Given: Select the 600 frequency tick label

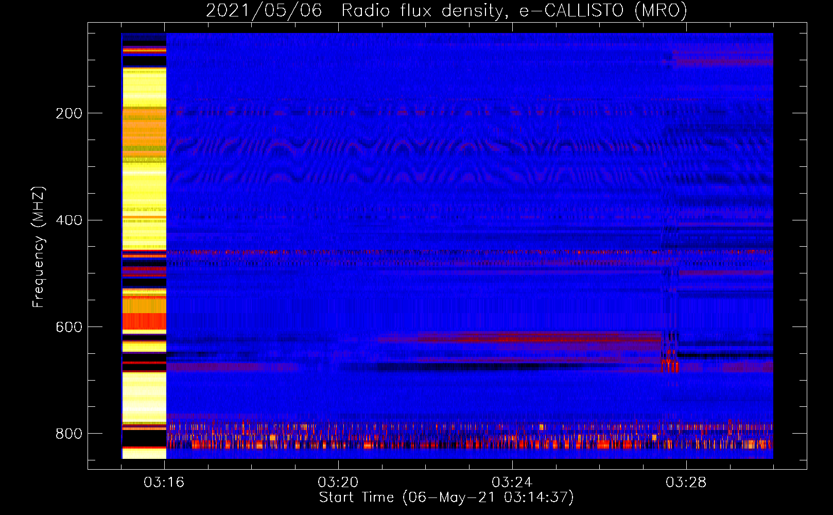Looking at the screenshot, I should (69, 328).
